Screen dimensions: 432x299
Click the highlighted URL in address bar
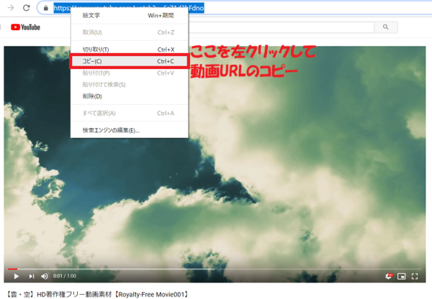(129, 8)
